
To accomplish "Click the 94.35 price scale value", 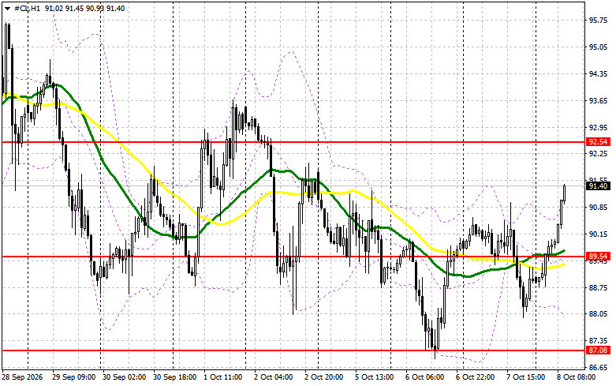I will [598, 74].
